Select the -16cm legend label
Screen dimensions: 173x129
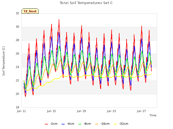[105, 124]
